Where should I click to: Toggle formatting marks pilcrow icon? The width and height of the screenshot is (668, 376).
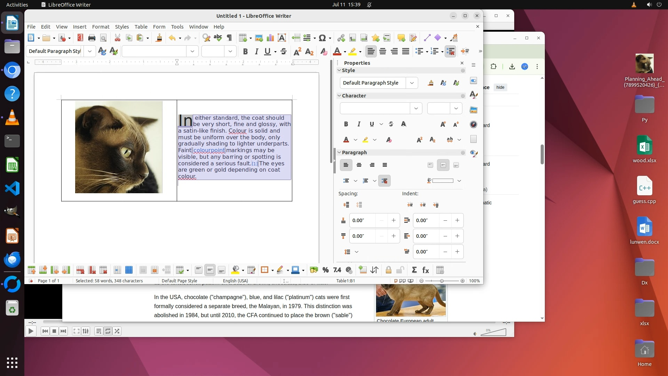(x=229, y=38)
